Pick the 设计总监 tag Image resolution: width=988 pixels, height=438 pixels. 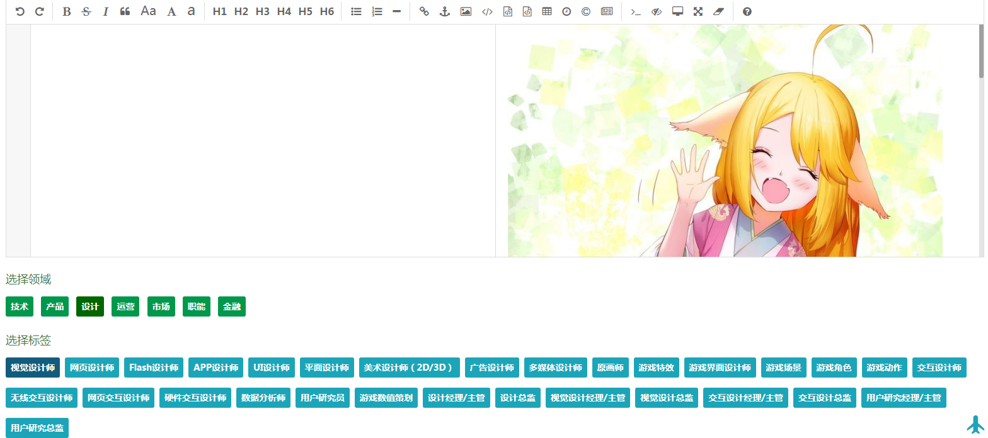pos(518,398)
